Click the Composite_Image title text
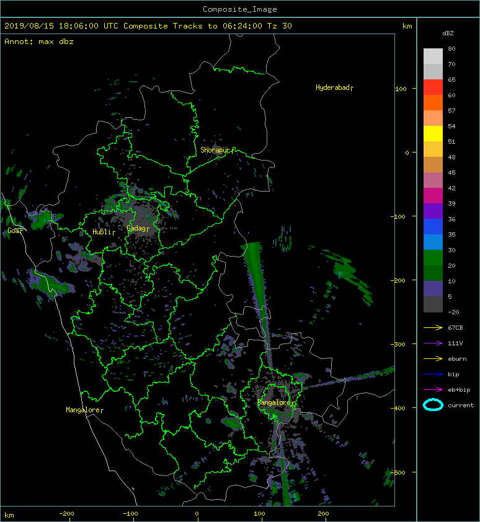Screen dimensions: 480x522 pyautogui.click(x=240, y=9)
